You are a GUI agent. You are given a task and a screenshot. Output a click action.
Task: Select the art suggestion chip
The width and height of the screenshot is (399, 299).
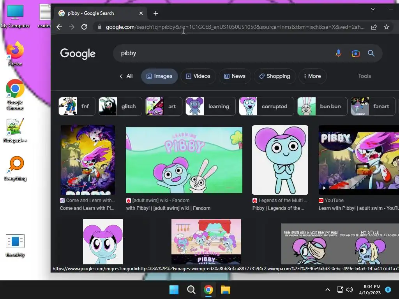click(164, 106)
